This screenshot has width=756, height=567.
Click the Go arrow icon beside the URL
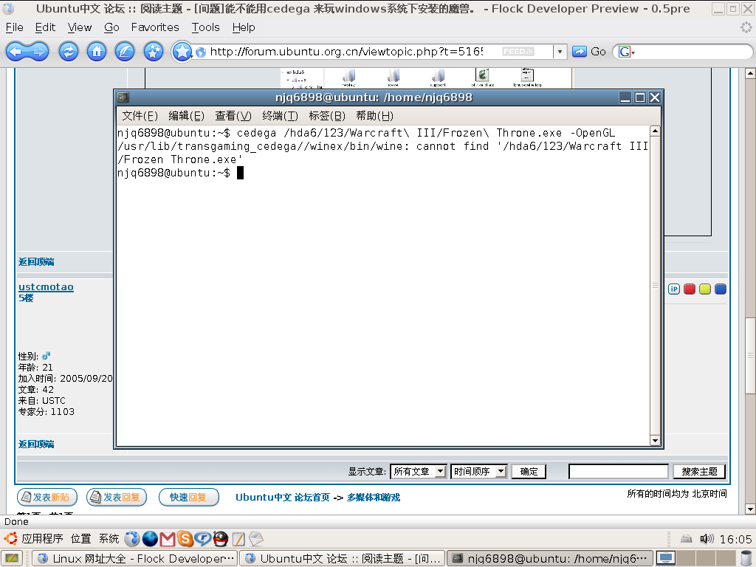579,52
